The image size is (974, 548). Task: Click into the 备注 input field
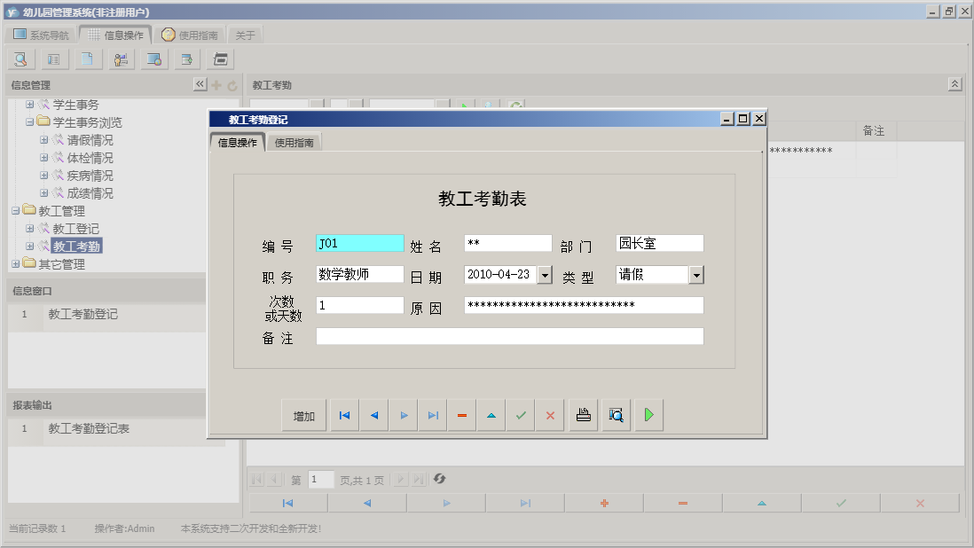[x=509, y=337]
